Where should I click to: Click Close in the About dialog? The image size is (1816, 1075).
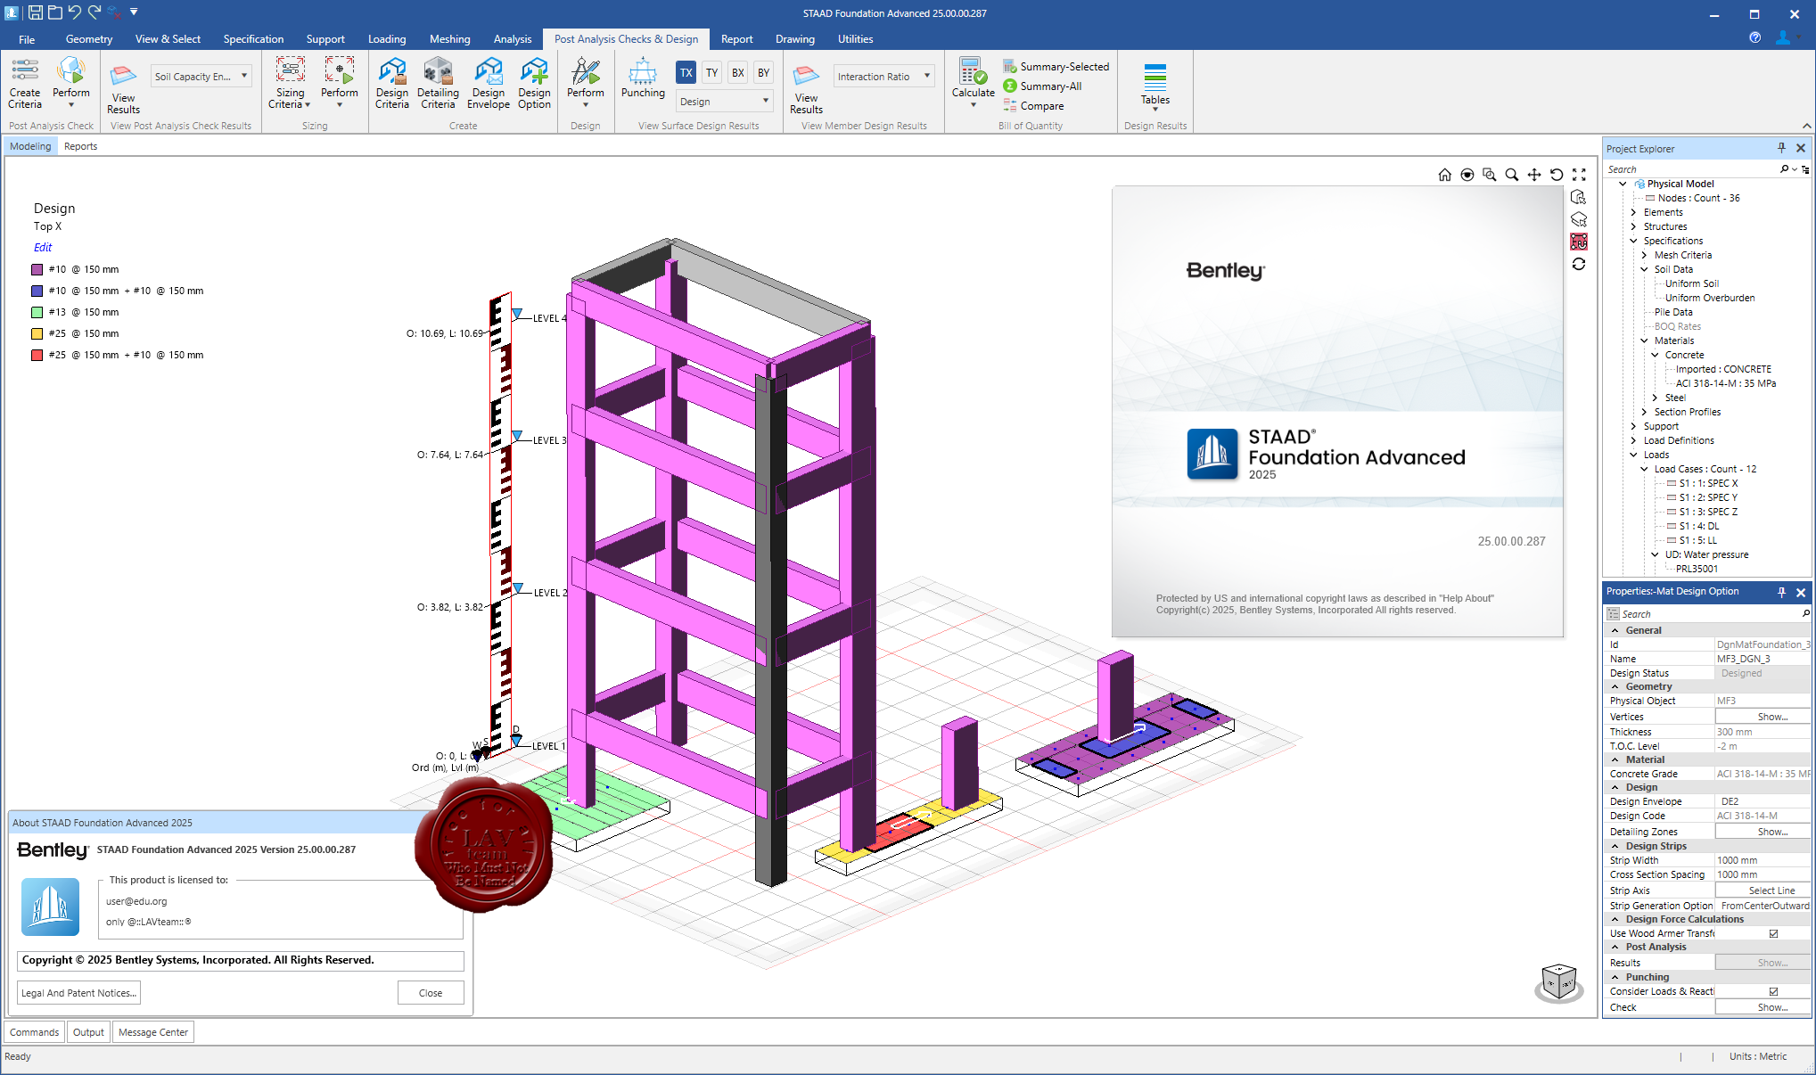tap(431, 993)
